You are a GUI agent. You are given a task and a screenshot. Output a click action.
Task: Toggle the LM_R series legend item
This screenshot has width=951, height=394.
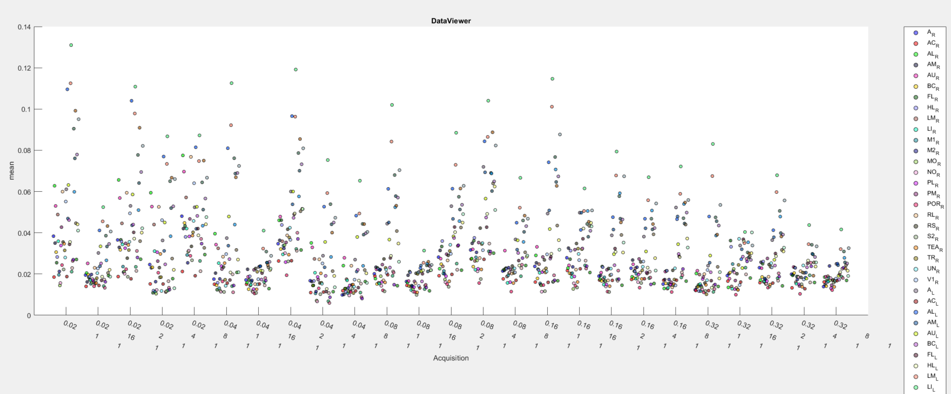tap(927, 119)
